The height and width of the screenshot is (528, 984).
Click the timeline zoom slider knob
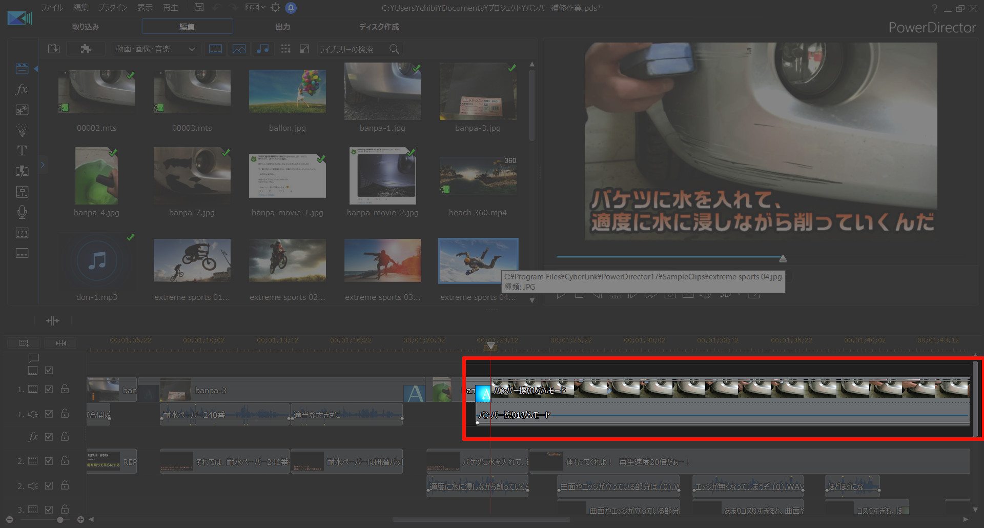coord(60,519)
